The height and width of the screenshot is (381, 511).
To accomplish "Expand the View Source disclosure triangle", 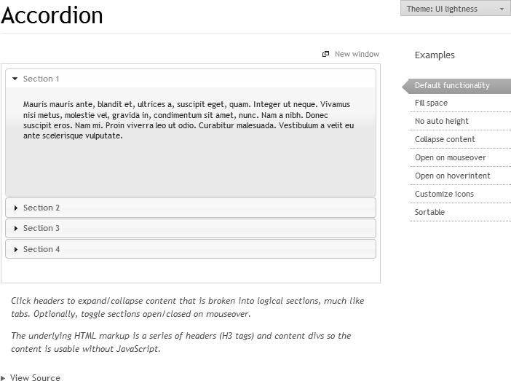I will pyautogui.click(x=3, y=378).
